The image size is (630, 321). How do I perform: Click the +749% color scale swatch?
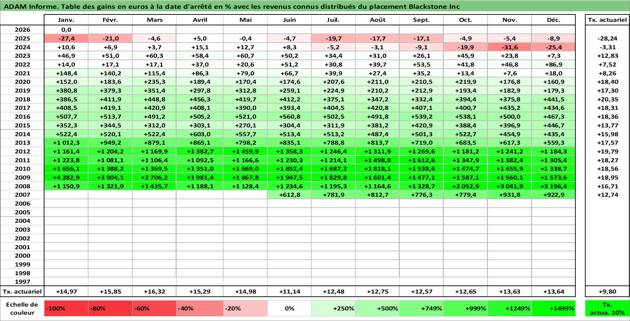pos(422,309)
